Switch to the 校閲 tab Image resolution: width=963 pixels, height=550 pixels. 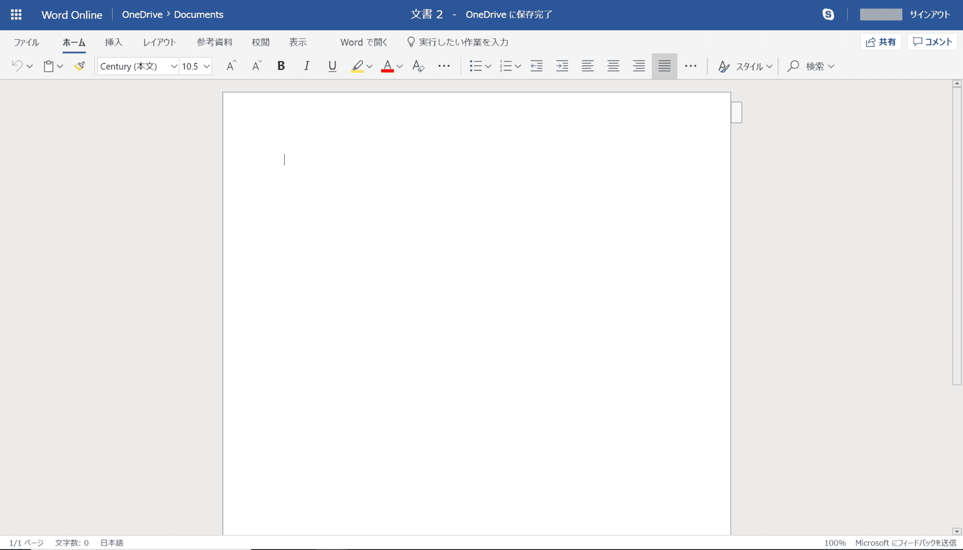(x=260, y=42)
